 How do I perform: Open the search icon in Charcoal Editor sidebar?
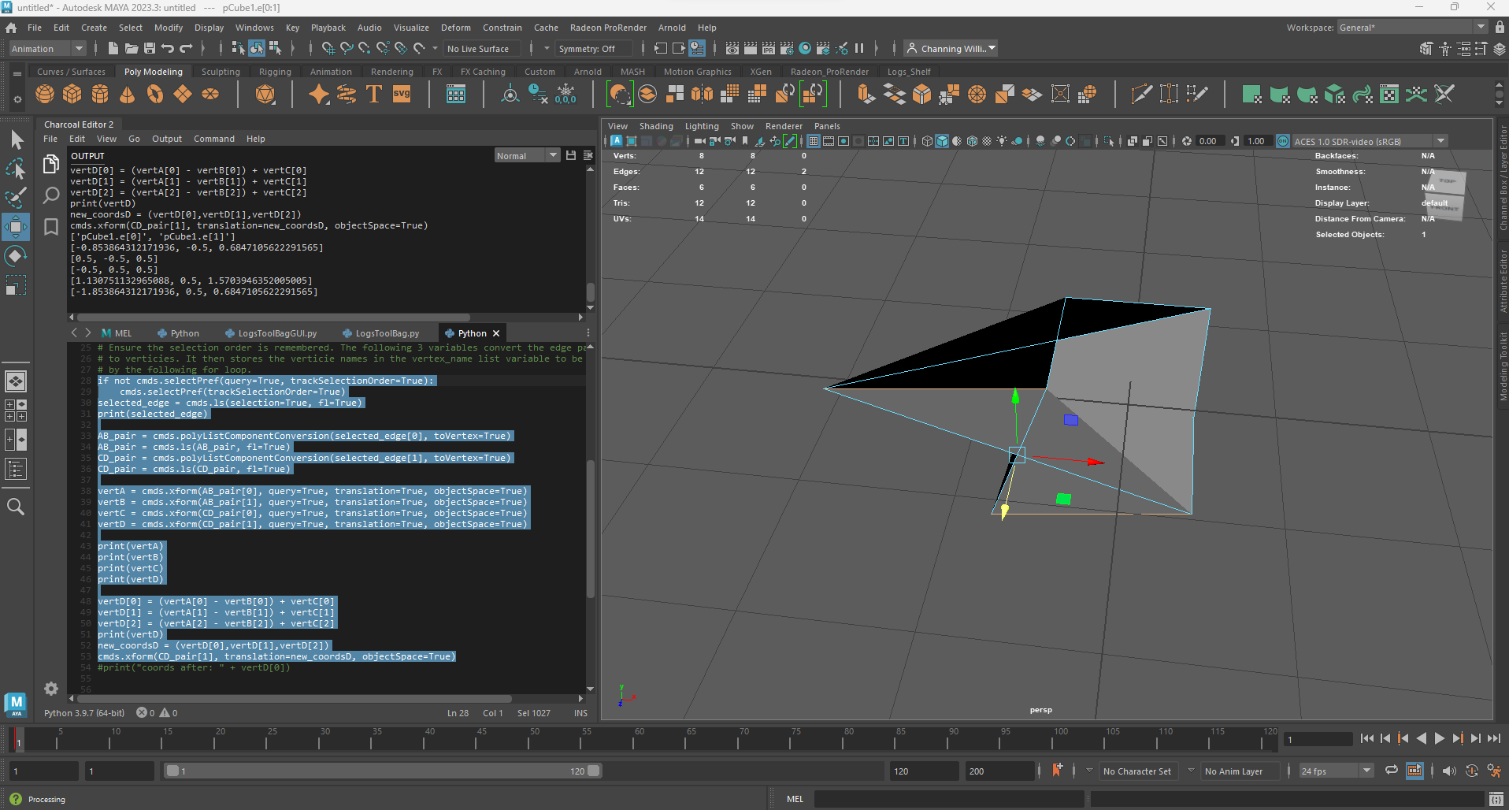(x=51, y=195)
